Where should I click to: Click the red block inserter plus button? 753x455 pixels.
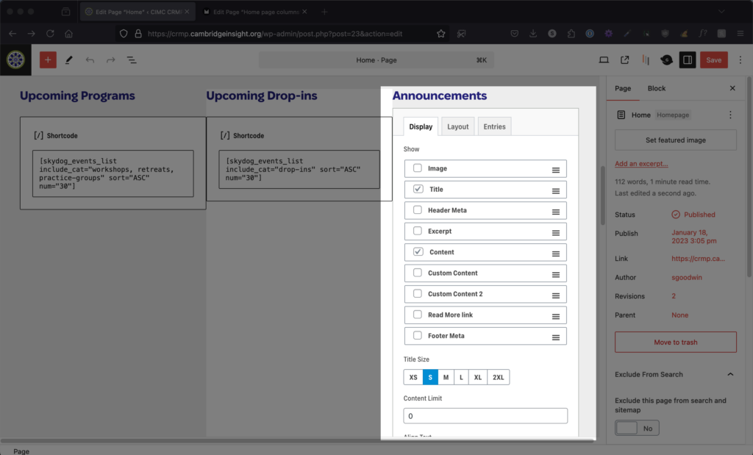pos(49,60)
